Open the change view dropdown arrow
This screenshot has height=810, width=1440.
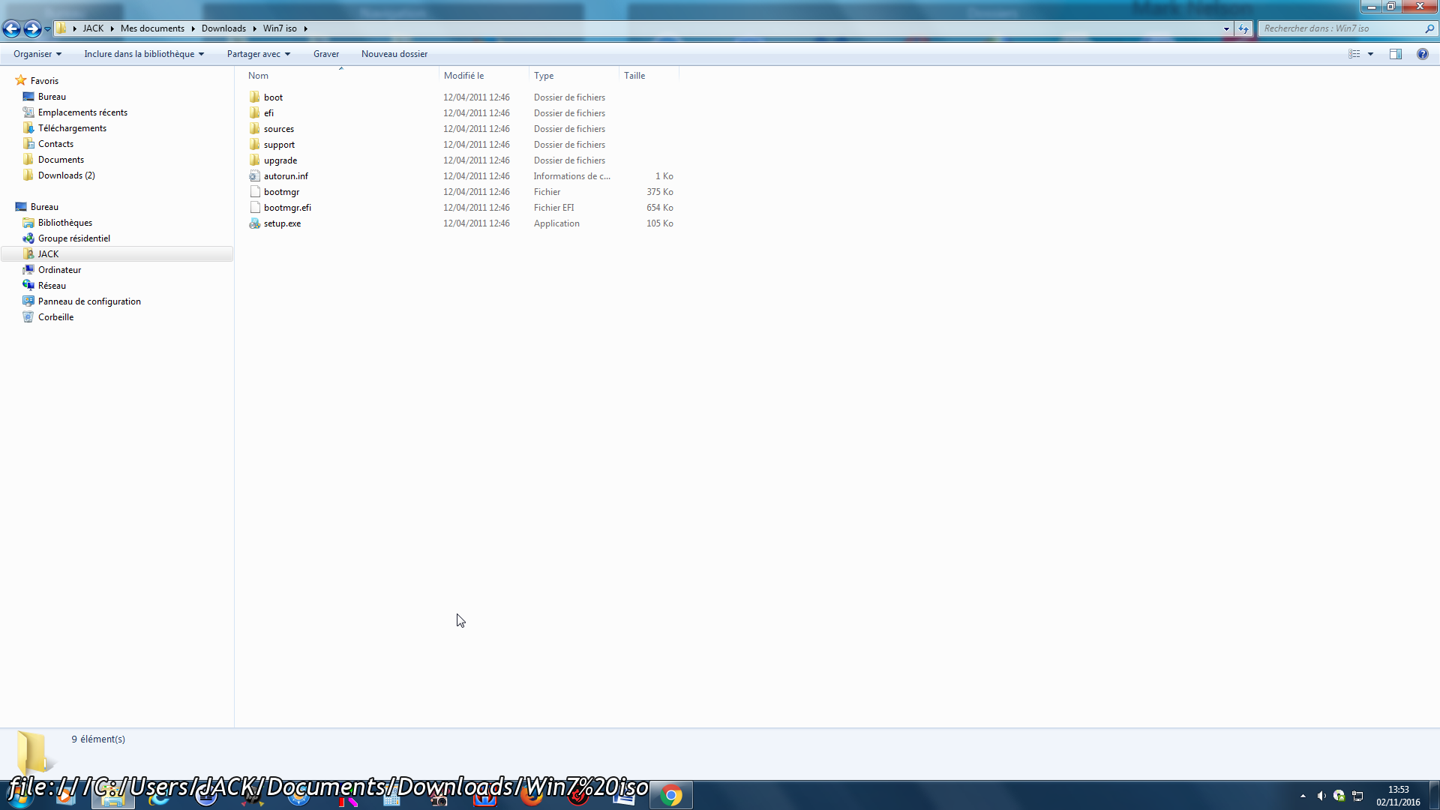pos(1370,53)
